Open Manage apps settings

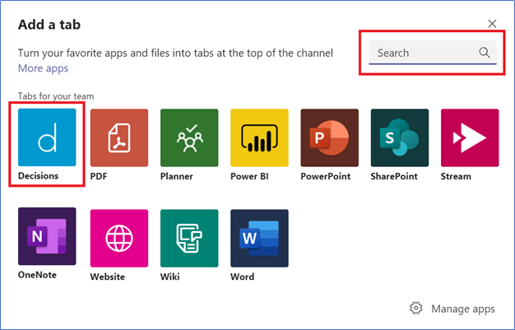463,309
